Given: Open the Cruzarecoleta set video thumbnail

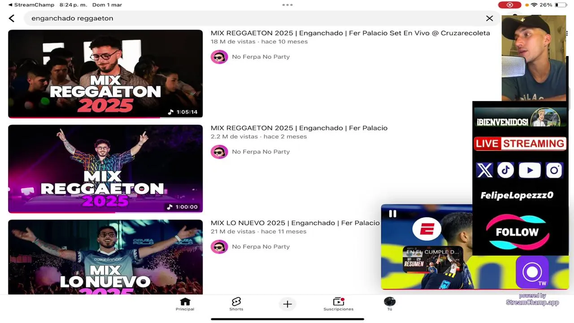Looking at the screenshot, I should [105, 74].
